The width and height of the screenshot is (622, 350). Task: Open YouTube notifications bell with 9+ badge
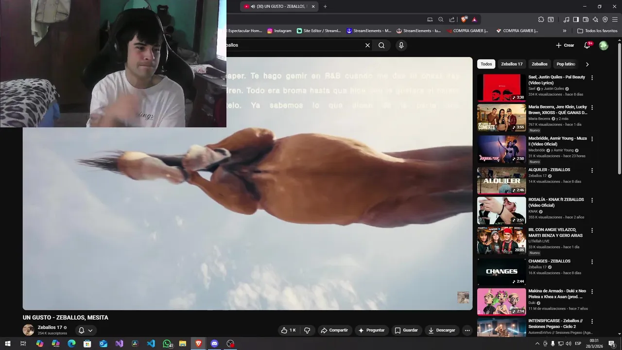587,45
